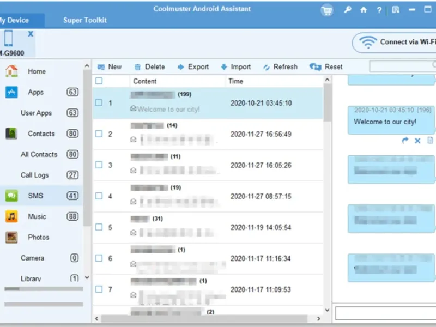Click the Export arrow icon
Image resolution: width=436 pixels, height=327 pixels.
181,67
